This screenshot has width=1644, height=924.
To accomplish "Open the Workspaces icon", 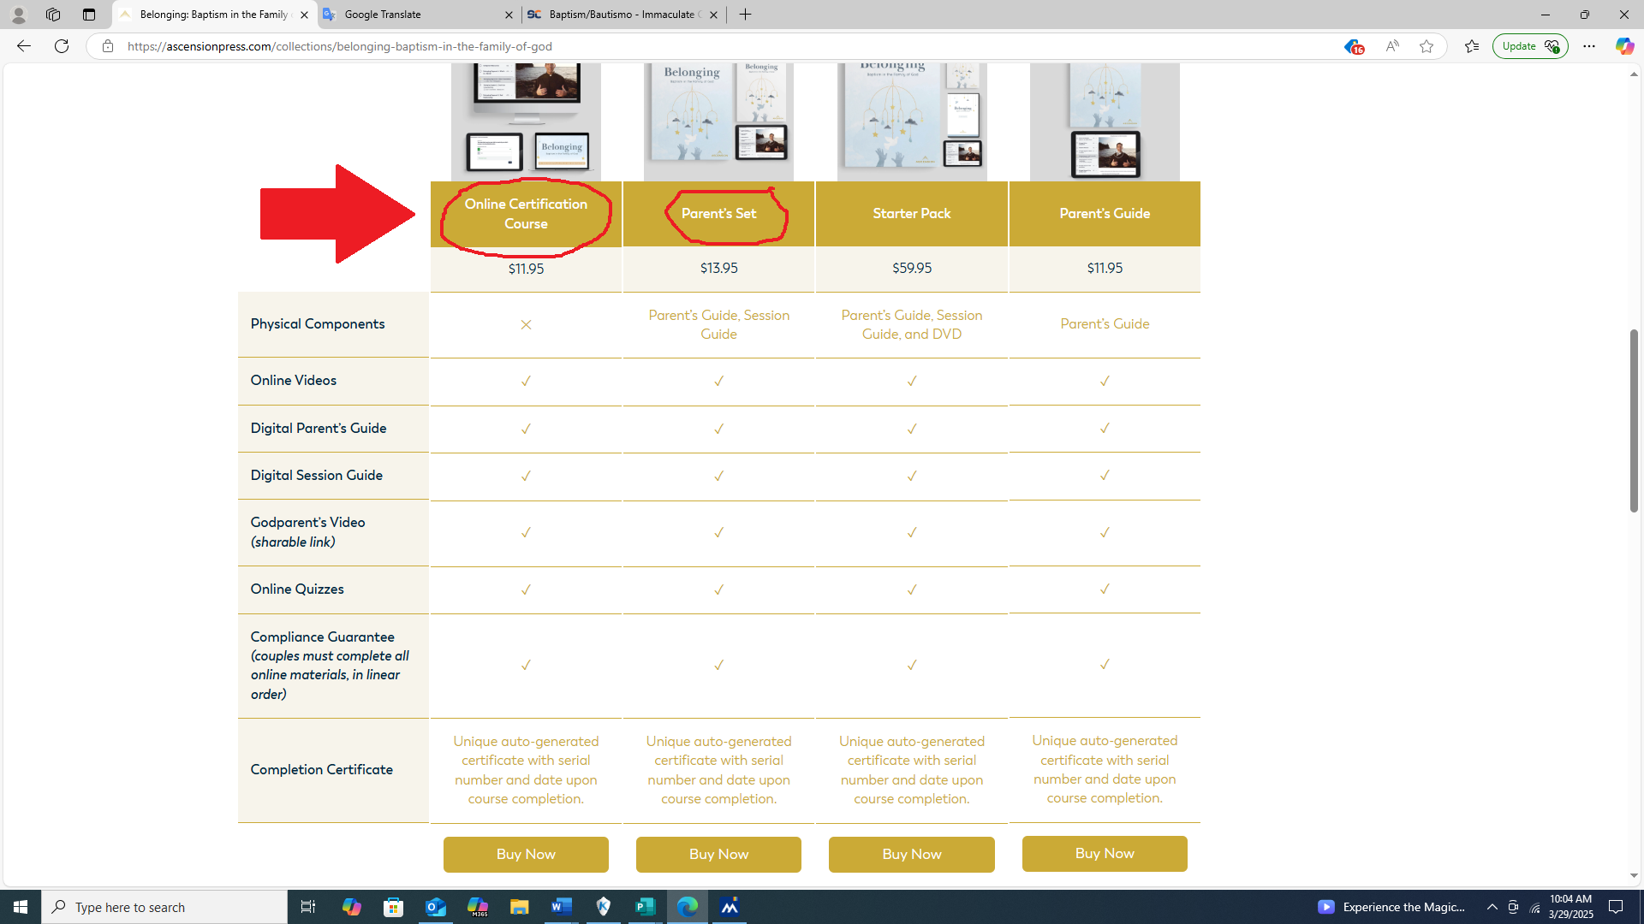I will [53, 15].
